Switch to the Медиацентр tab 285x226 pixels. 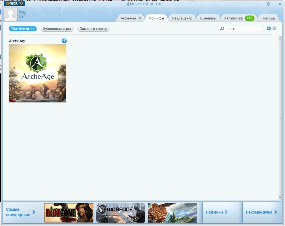click(182, 18)
